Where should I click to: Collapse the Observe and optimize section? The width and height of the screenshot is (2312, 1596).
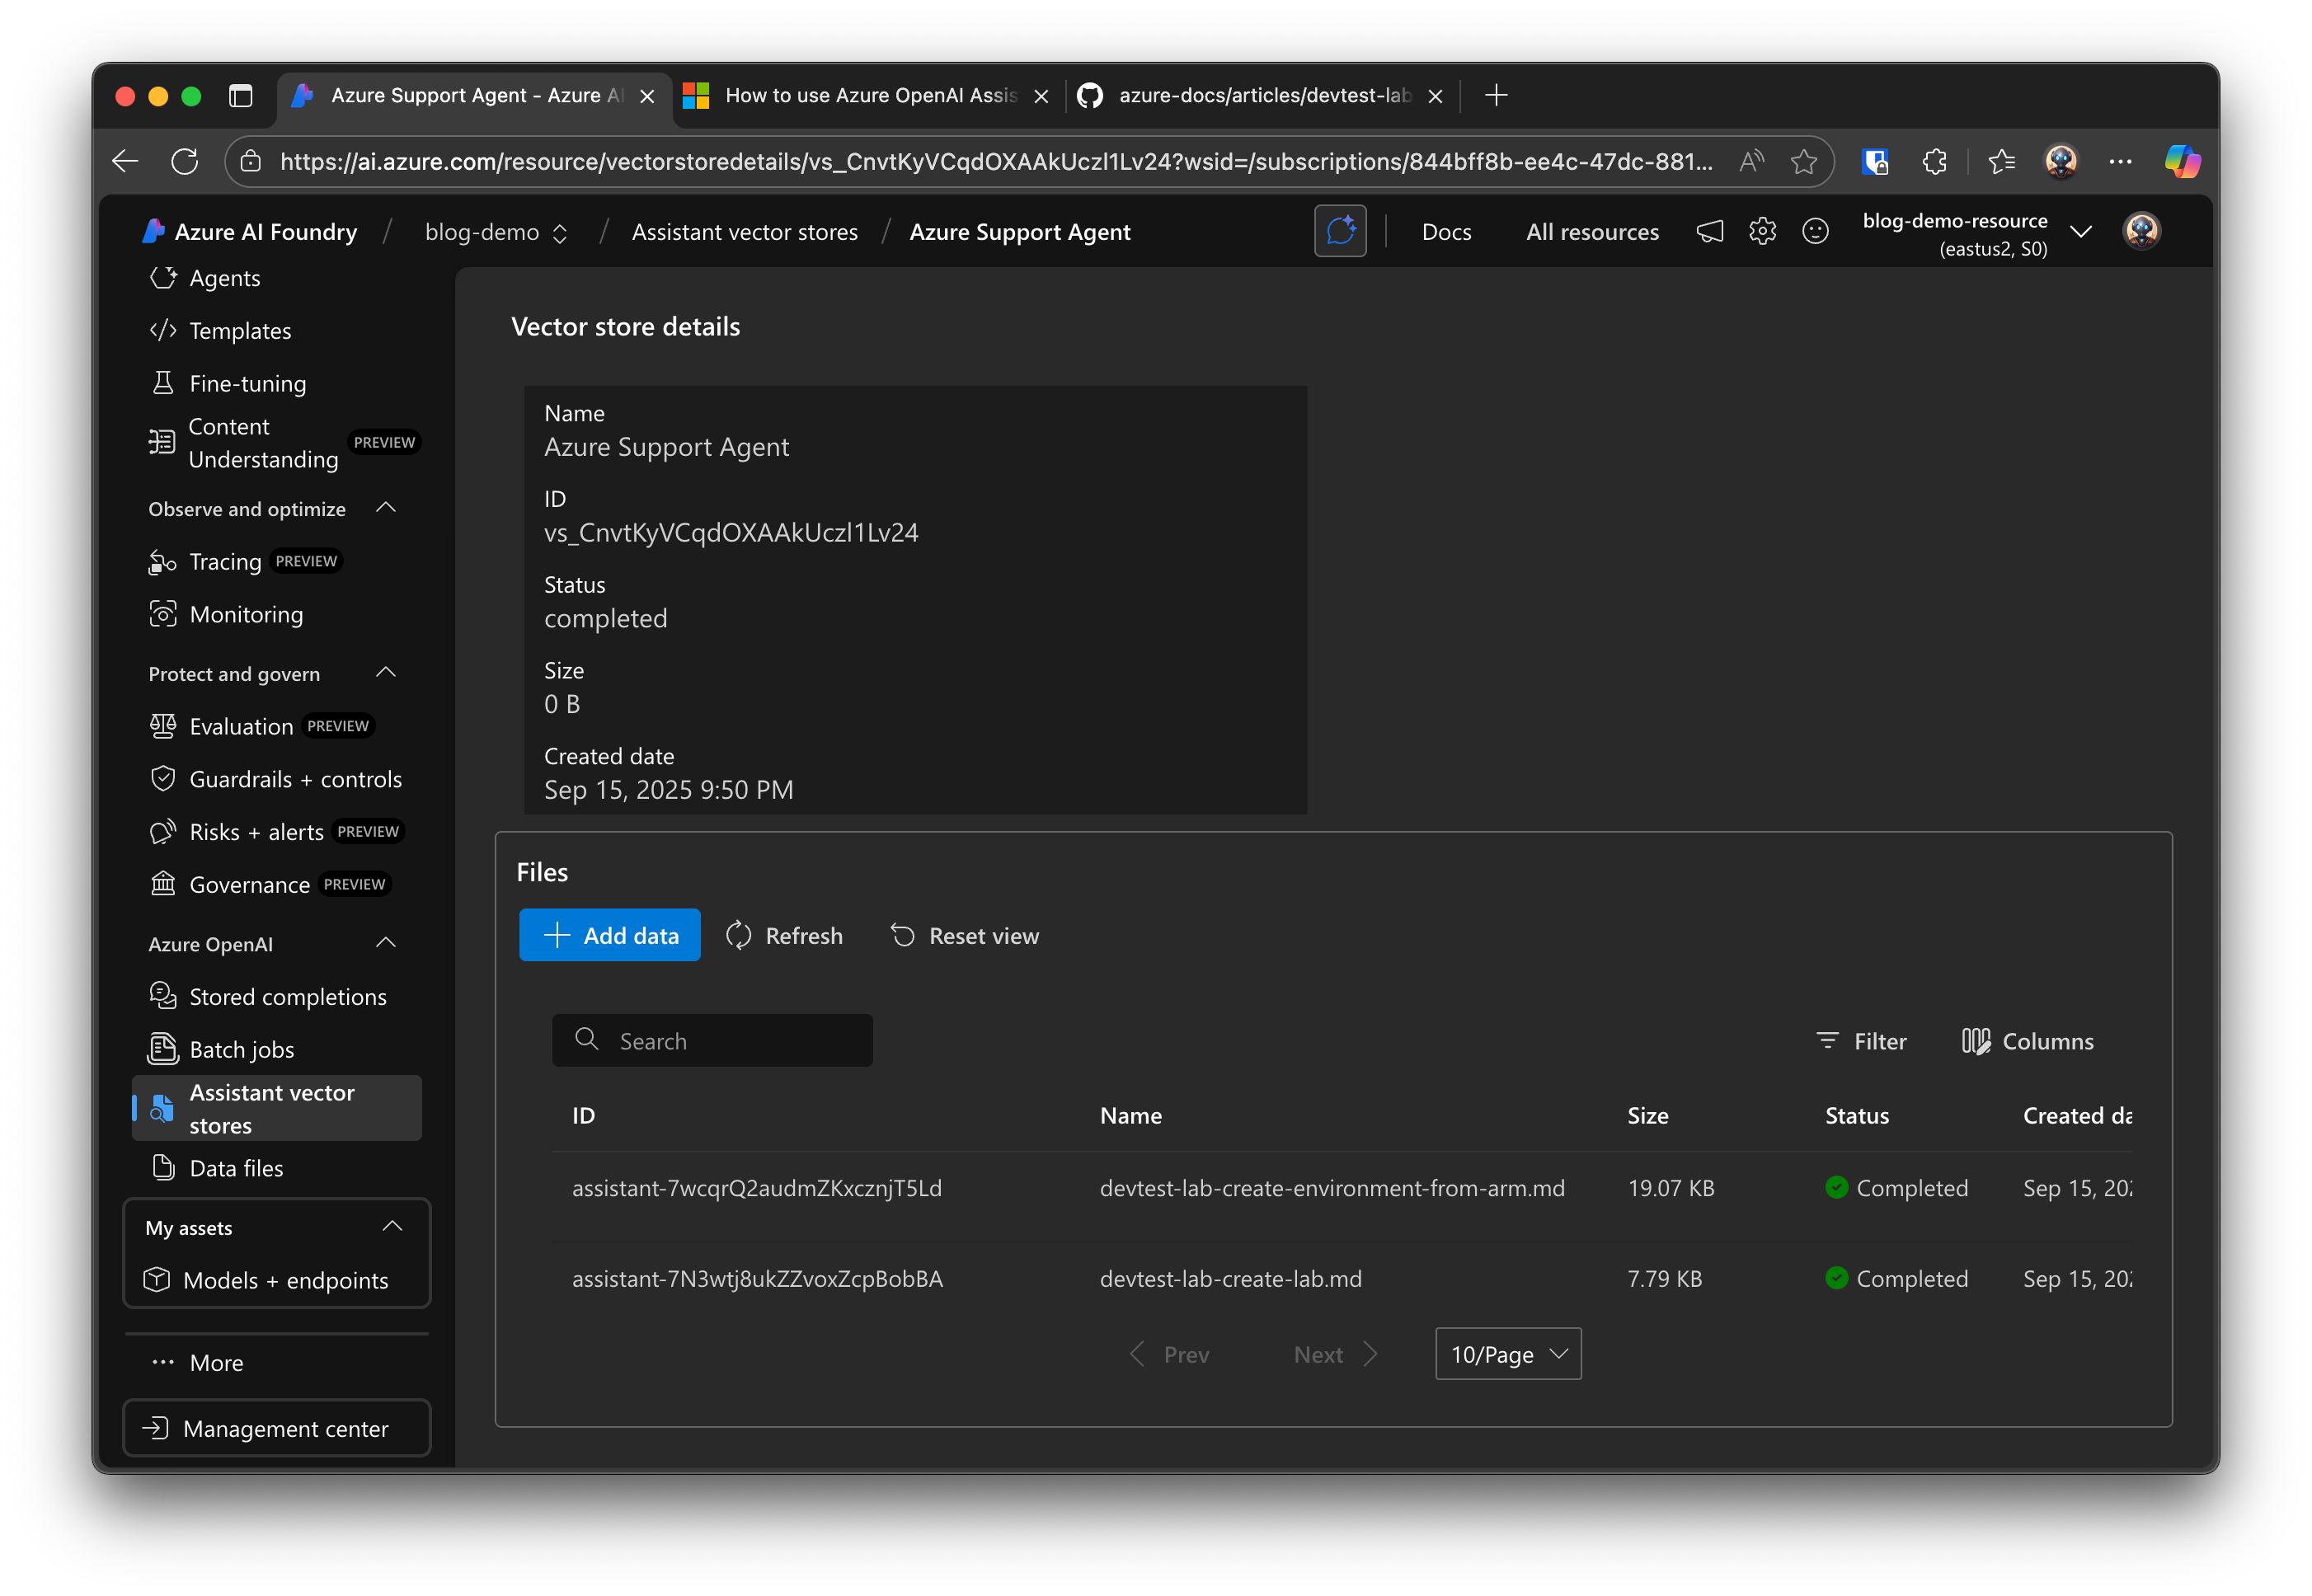(386, 508)
